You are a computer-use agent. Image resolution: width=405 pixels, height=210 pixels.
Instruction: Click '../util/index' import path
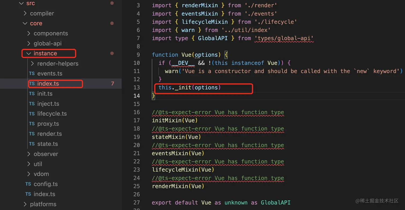click(x=246, y=30)
